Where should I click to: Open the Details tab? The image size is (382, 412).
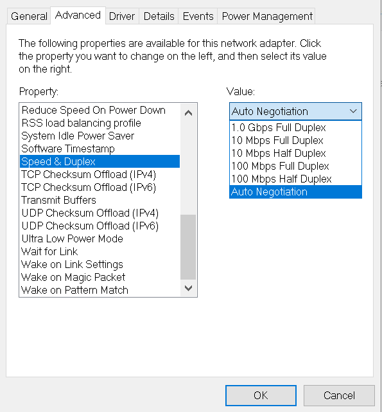[x=159, y=16]
